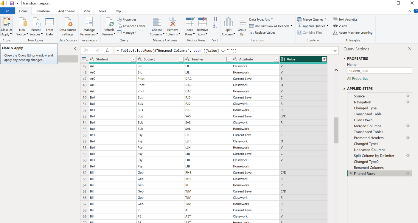Click the formula bar text
The width and height of the screenshot is (418, 223).
[x=177, y=51]
